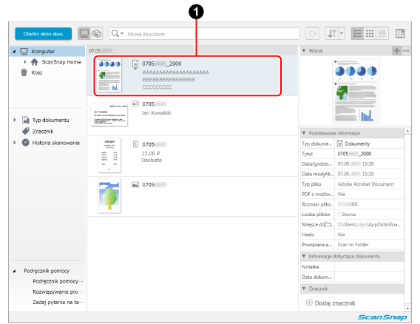The image size is (420, 324).
Task: Expand Historia skanowania node
Action: tap(15, 143)
